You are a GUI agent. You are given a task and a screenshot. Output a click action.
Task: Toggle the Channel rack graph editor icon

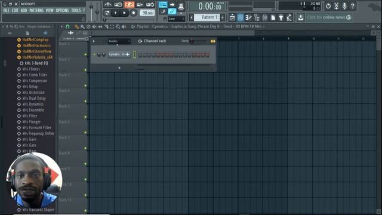[x=212, y=41]
